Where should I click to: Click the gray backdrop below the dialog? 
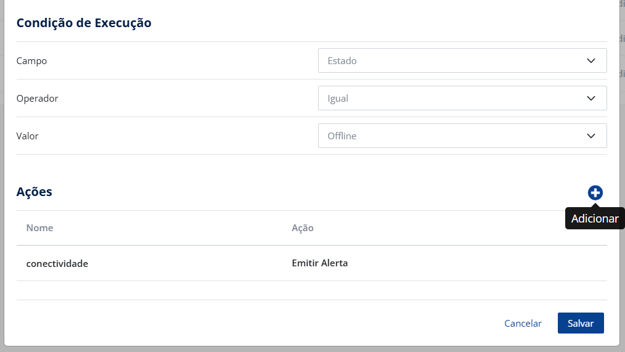pos(308,349)
